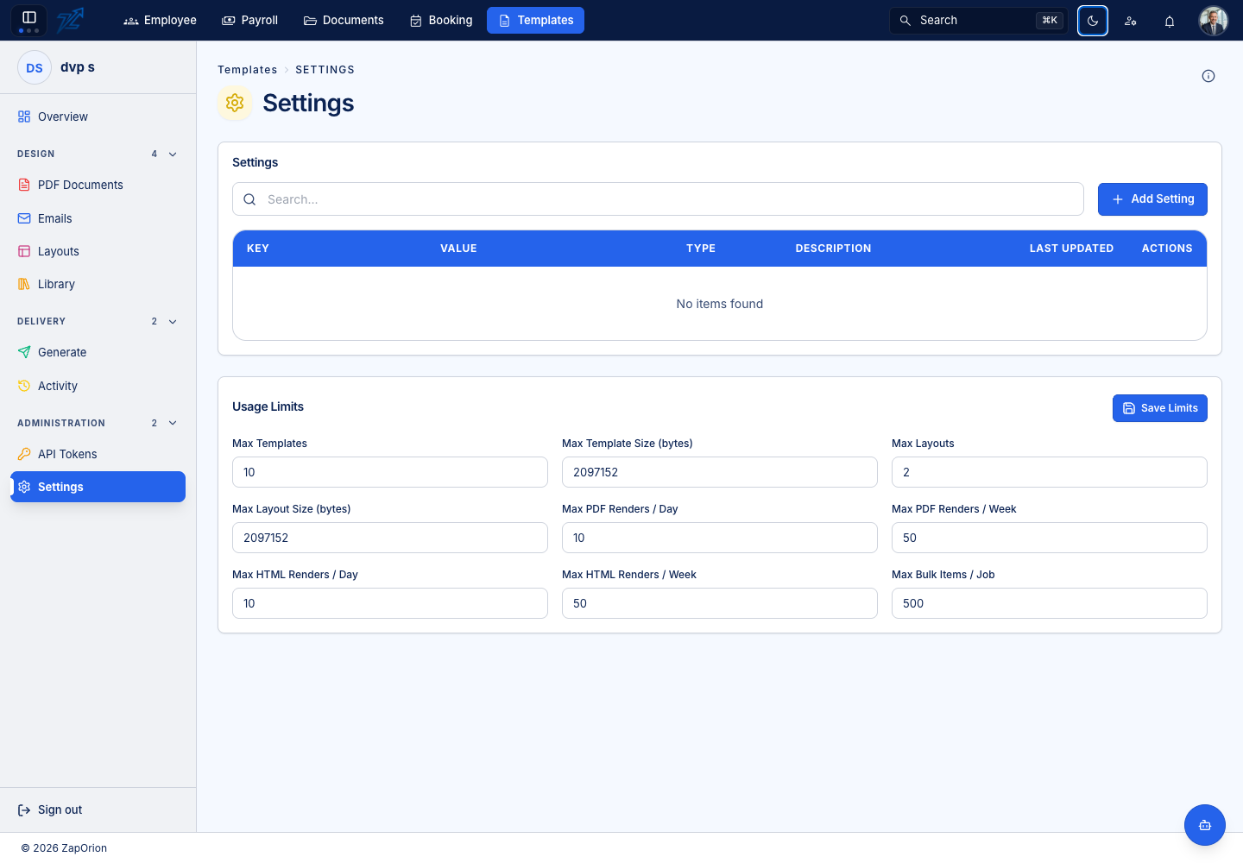The width and height of the screenshot is (1243, 863).
Task: Open the user settings icon in top bar
Action: tap(1131, 21)
